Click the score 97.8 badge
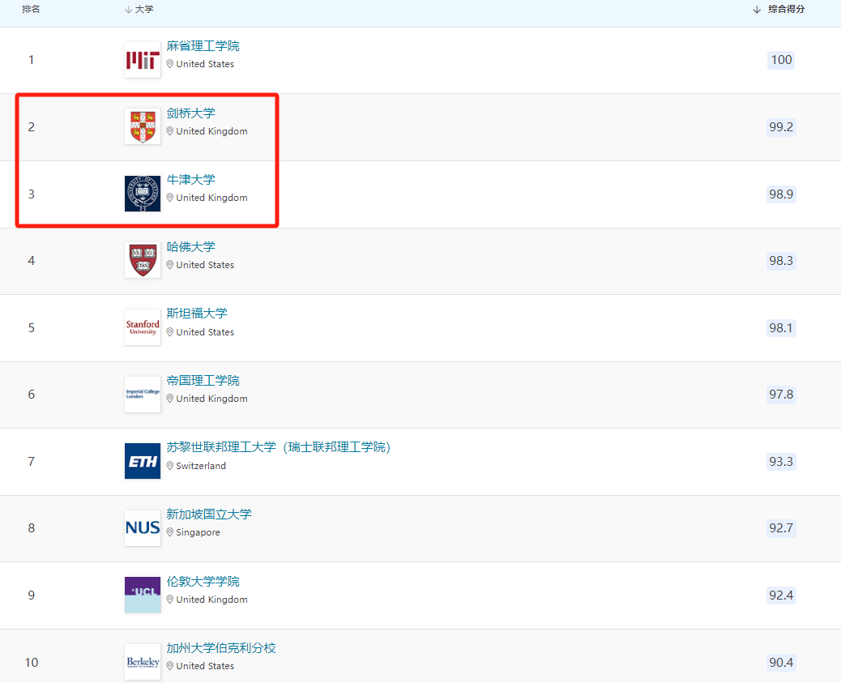 click(x=781, y=395)
